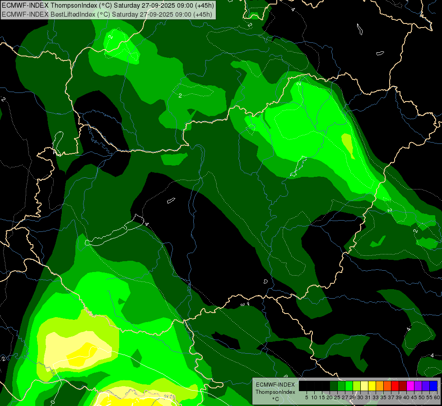Screen dimensions: 442x406
Task: Click the ThompsonIndex title line at top
Action: click(108, 5)
